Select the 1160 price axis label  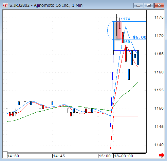pos(159,72)
